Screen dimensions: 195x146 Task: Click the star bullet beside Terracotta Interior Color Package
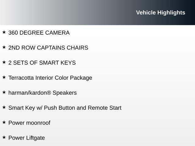[4, 77]
